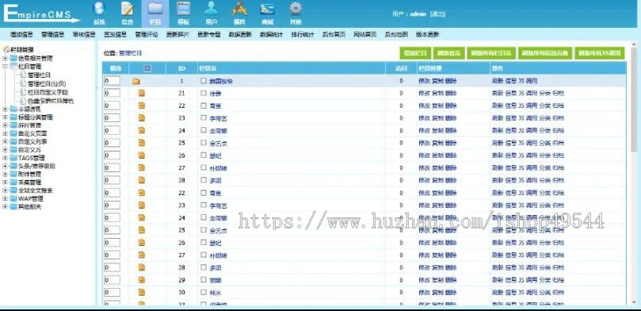Screen dimensions: 641x311
Task: Click the order input field in row ID 29
Action: coord(112,280)
